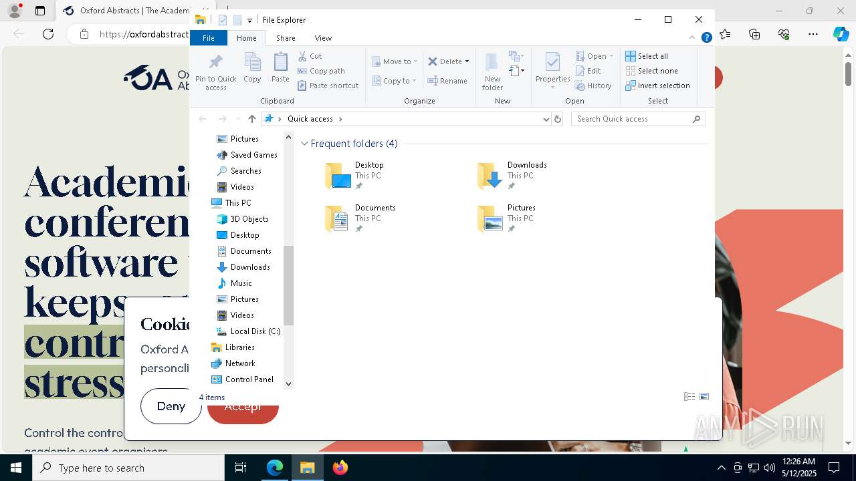Viewport: 856px width, 481px height.
Task: Switch to the View ribbon tab
Action: click(323, 38)
